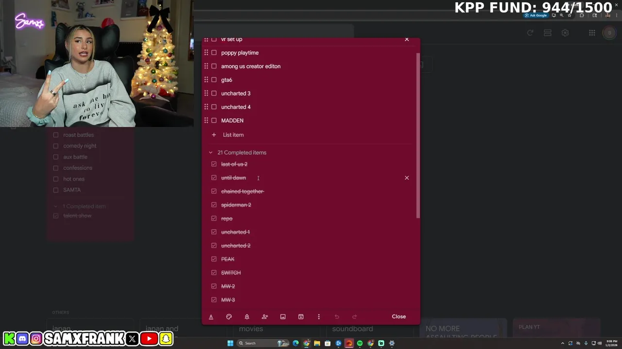
Task: Uncheck the completed 'PEAK' item
Action: [214, 259]
